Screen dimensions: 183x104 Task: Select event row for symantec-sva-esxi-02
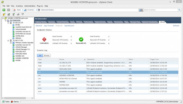[x=108, y=92]
